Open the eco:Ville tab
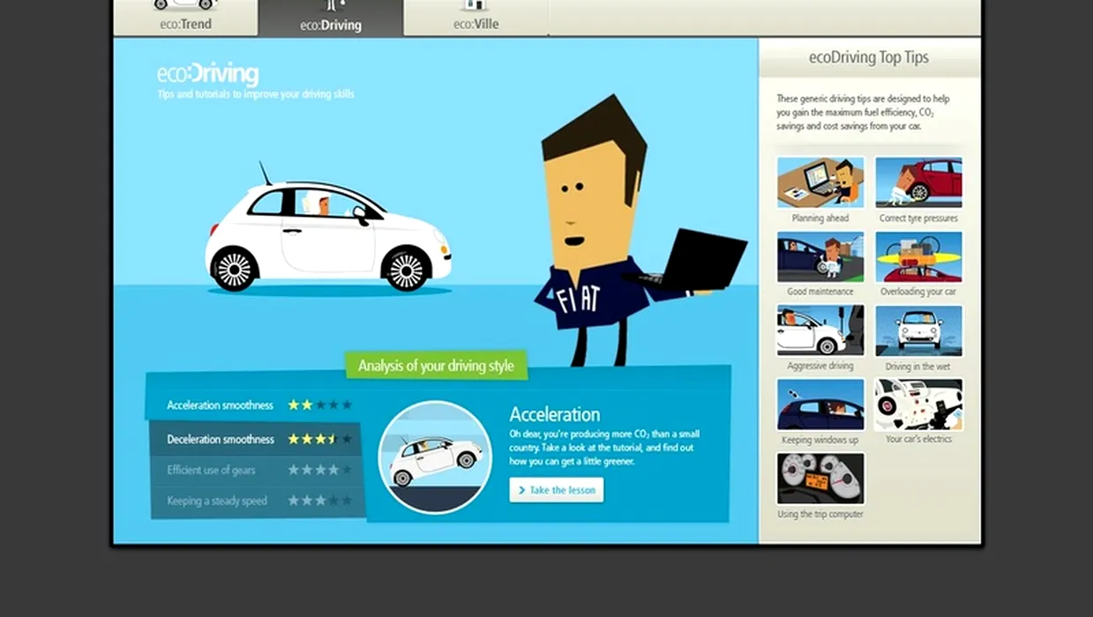Viewport: 1093px width, 617px height. [x=475, y=18]
